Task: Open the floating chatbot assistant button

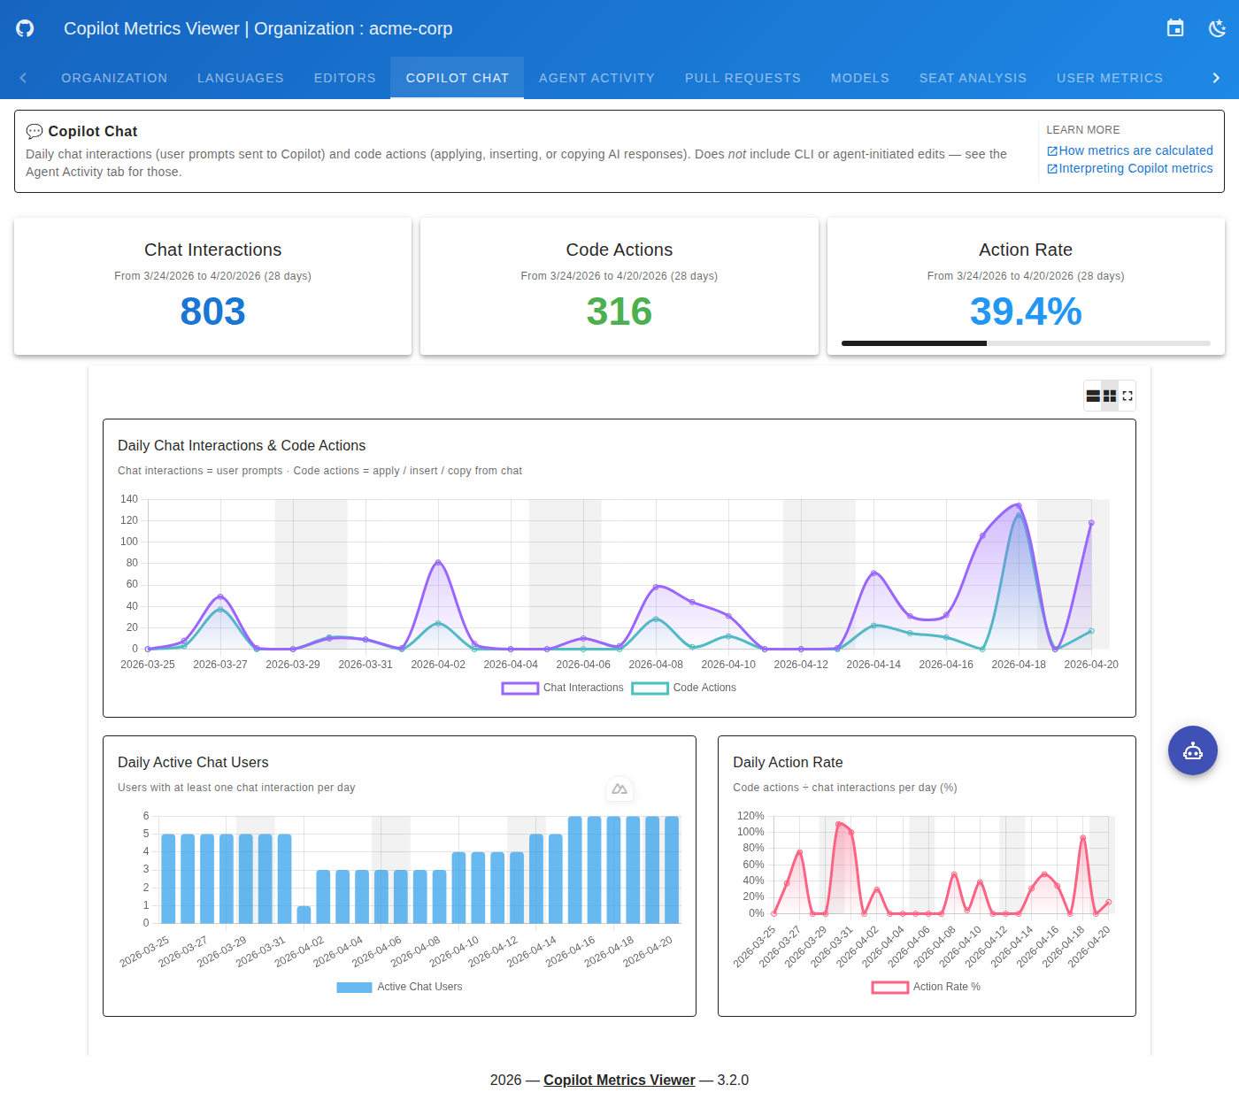Action: [x=1193, y=750]
